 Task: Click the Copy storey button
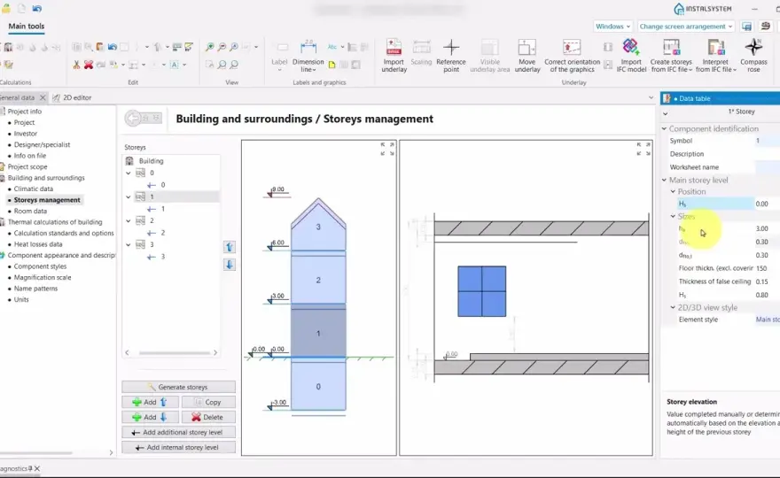[x=208, y=402]
